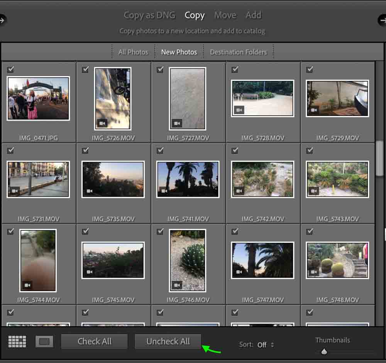
Task: Uncheck IMG_5731.MOV import checkbox
Action: click(10, 150)
